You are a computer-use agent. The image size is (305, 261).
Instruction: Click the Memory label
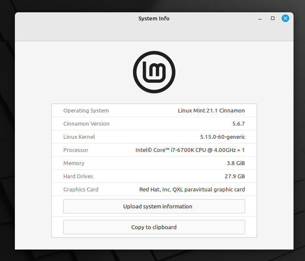tap(74, 163)
